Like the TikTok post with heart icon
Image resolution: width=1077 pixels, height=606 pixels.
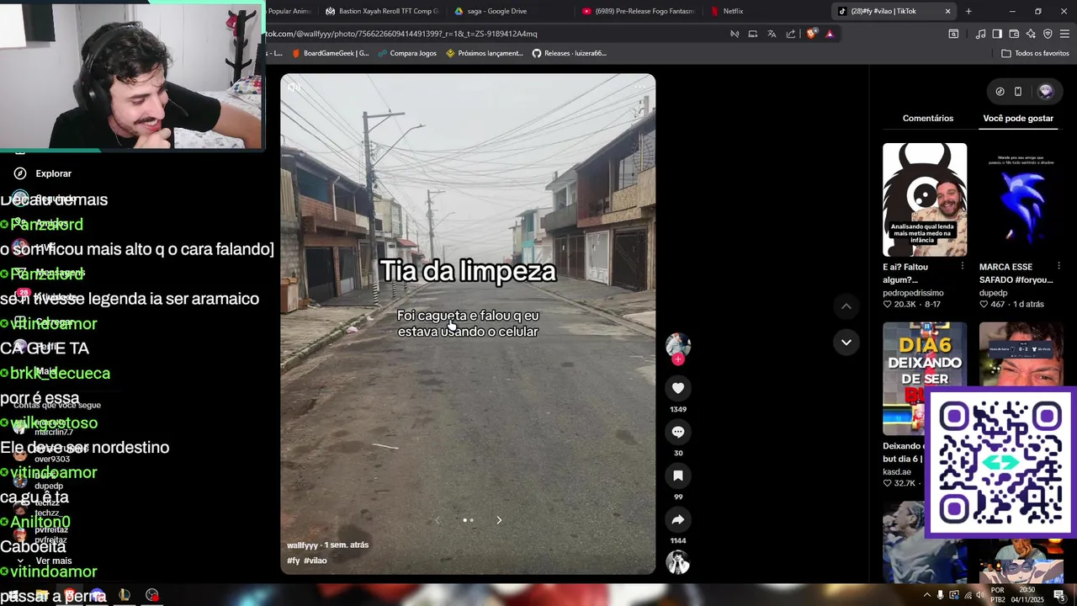(x=678, y=388)
